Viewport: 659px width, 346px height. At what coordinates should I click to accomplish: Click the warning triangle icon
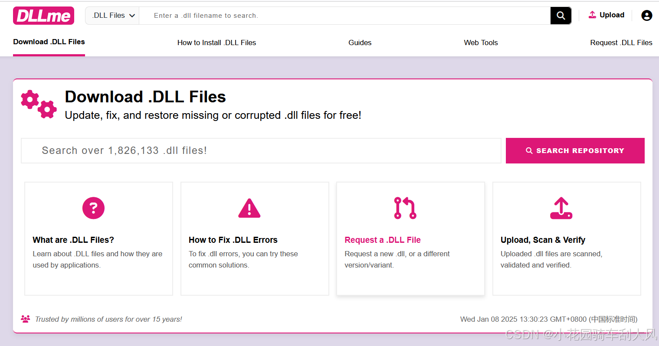(249, 208)
